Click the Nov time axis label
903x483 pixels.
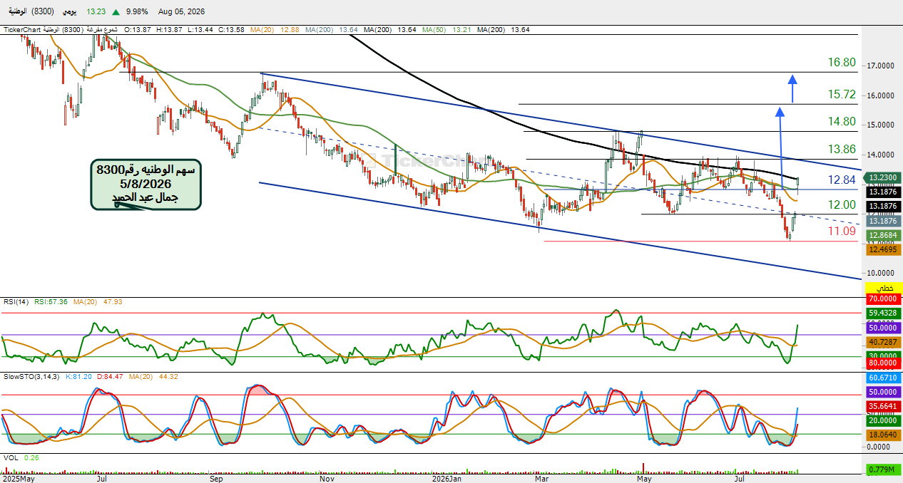[327, 479]
